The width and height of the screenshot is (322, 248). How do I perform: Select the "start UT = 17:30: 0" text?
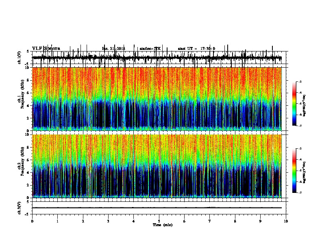196,49
